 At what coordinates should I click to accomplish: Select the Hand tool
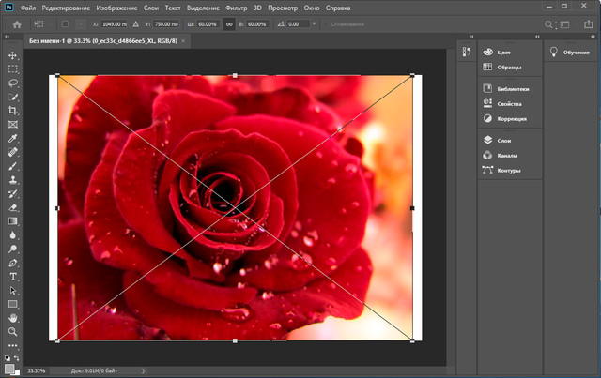13,318
